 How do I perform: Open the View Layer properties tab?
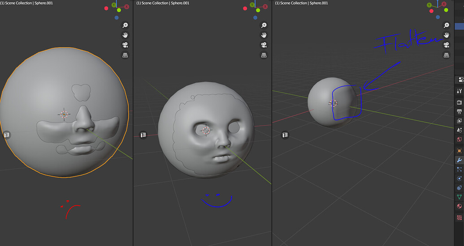click(x=459, y=121)
